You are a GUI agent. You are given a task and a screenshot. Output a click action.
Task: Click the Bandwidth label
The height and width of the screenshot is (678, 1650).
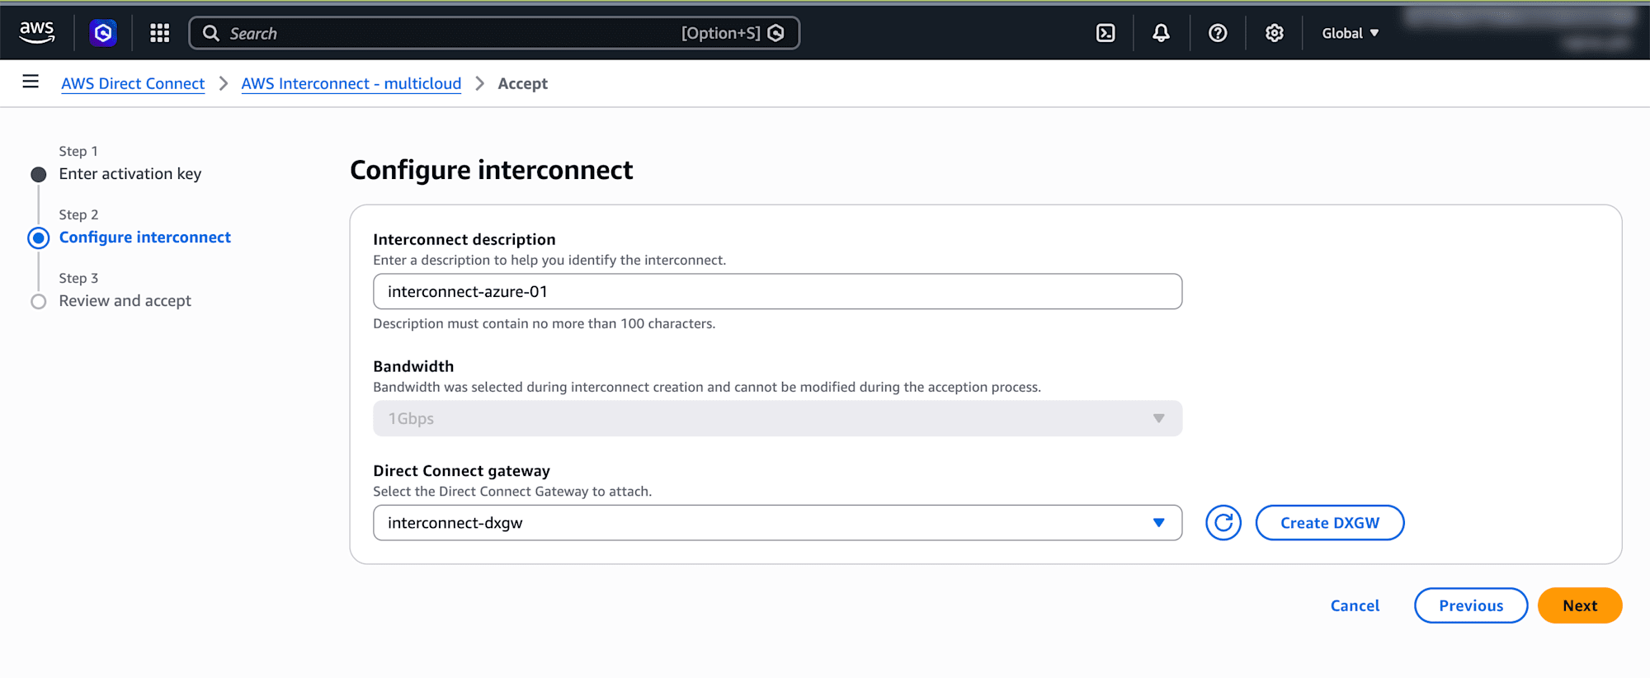pyautogui.click(x=413, y=366)
